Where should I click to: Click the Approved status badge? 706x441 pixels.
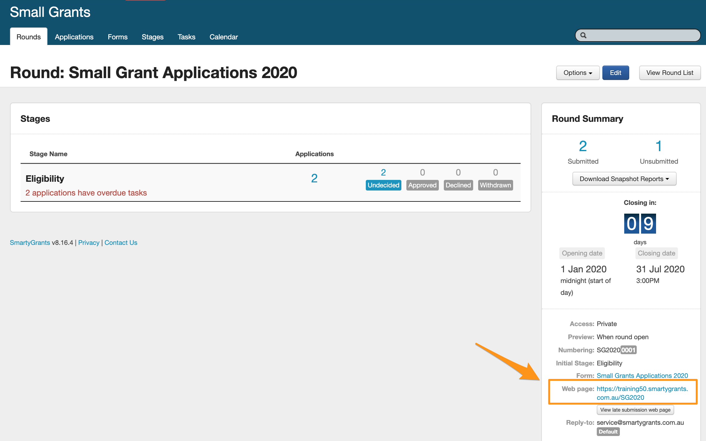pos(422,185)
